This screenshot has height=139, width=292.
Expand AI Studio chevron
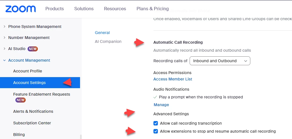4,49
